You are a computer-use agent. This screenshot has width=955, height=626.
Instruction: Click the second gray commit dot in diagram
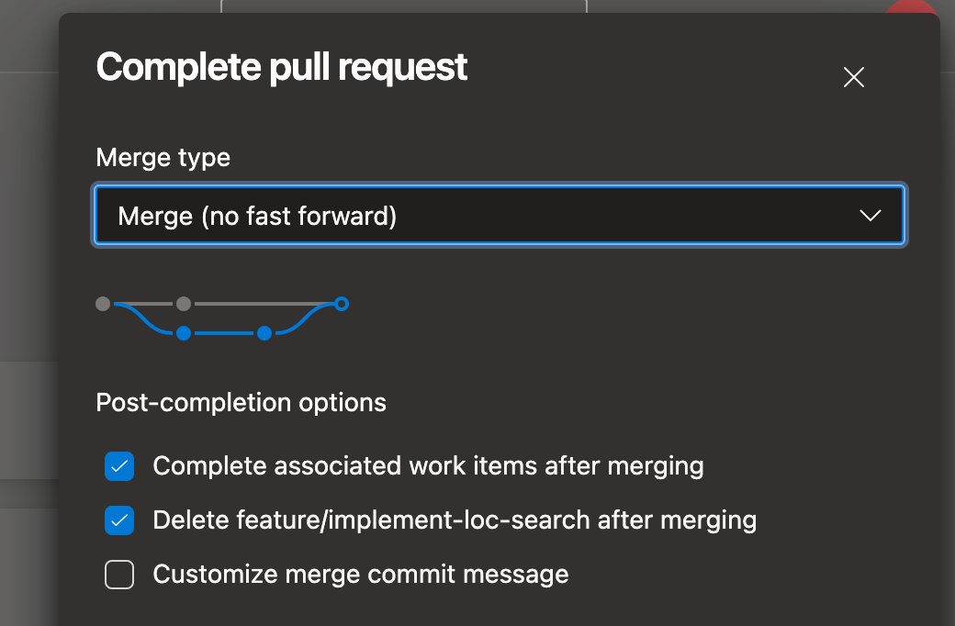click(184, 303)
